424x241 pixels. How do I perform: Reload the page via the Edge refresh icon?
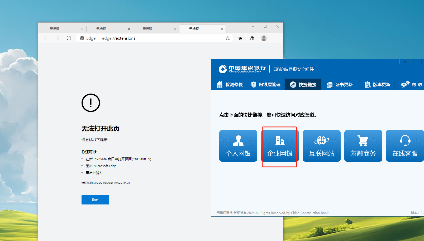[x=69, y=38]
